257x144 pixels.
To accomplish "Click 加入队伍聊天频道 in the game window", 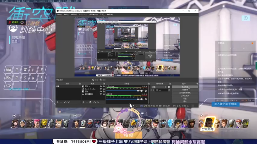I will click(x=226, y=104).
